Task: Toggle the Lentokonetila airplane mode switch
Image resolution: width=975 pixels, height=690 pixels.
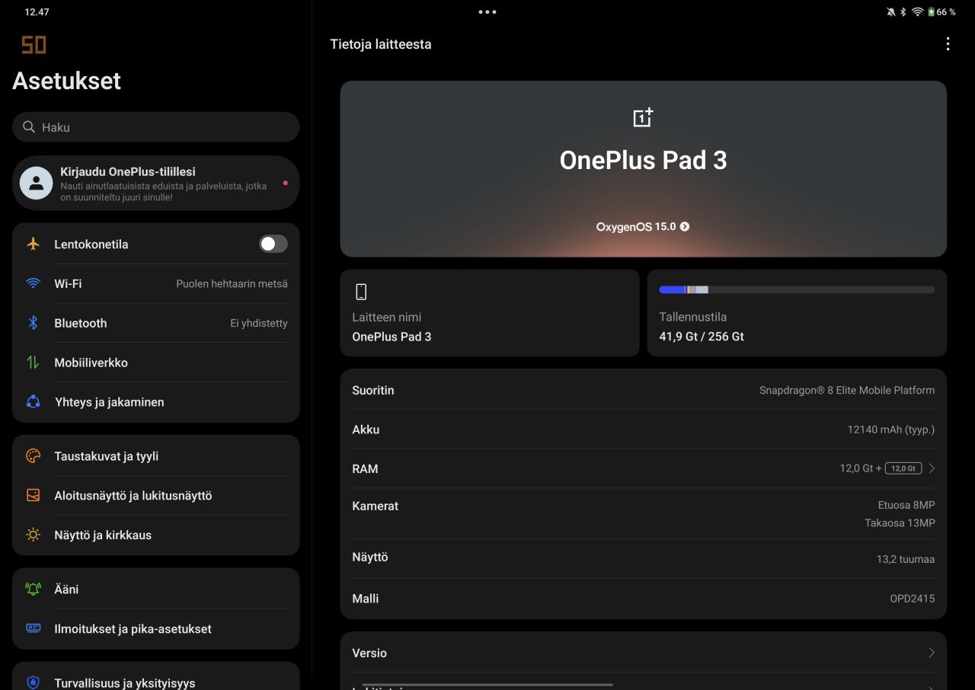Action: [273, 244]
